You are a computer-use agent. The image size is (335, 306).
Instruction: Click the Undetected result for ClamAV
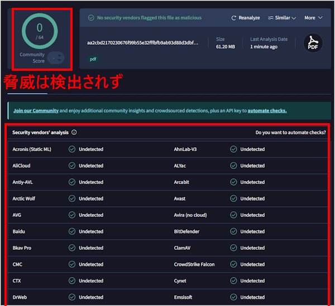pyautogui.click(x=252, y=248)
